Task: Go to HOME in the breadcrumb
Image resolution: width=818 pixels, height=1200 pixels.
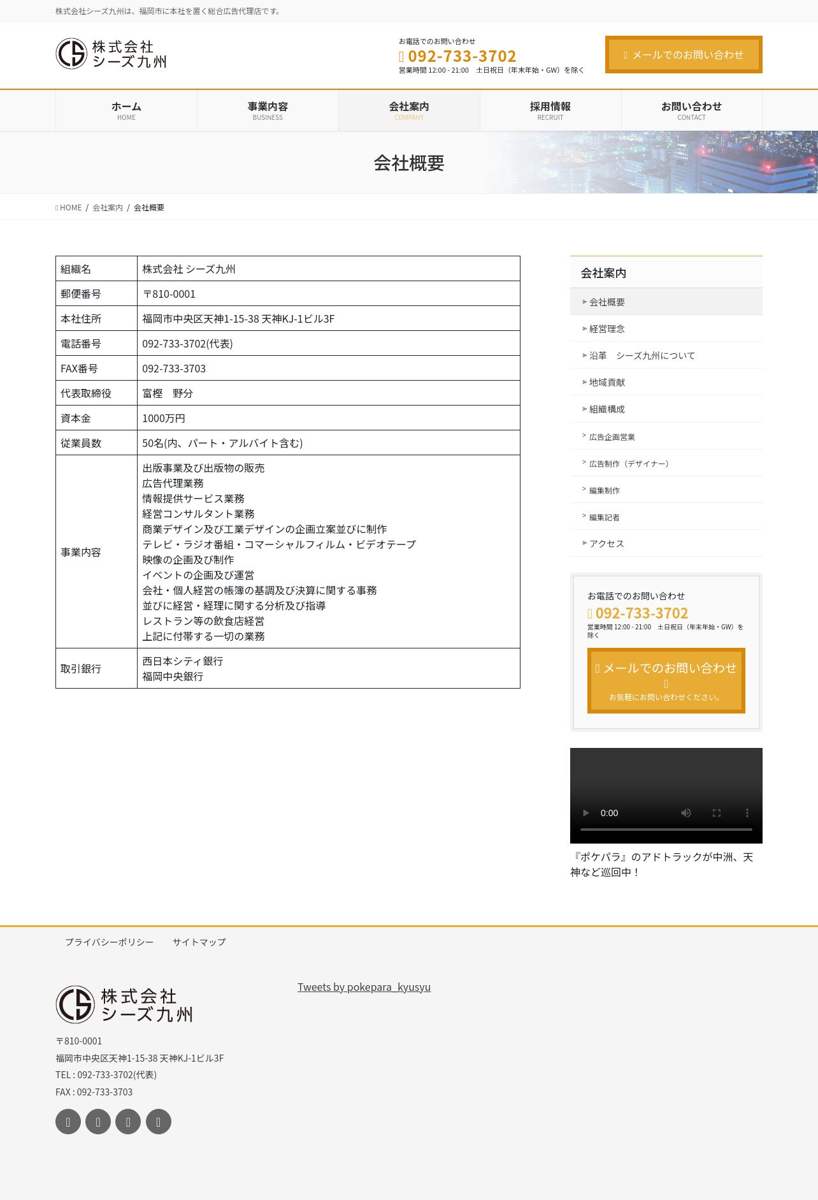Action: pos(70,208)
